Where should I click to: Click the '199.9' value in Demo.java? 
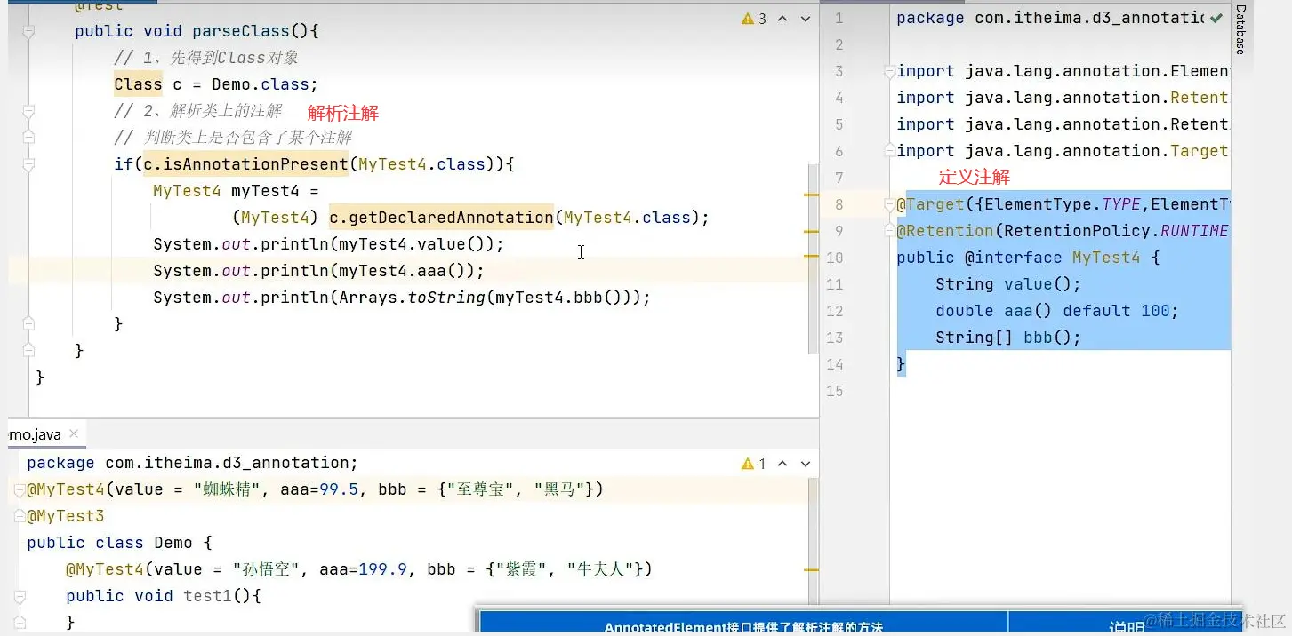(x=383, y=569)
